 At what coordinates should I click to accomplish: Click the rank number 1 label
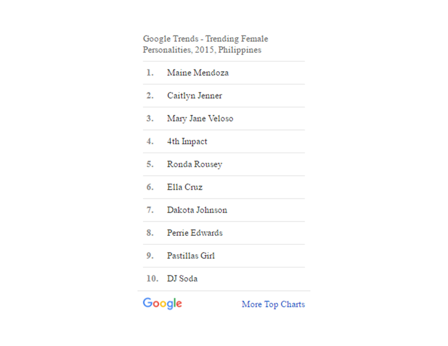coord(150,73)
